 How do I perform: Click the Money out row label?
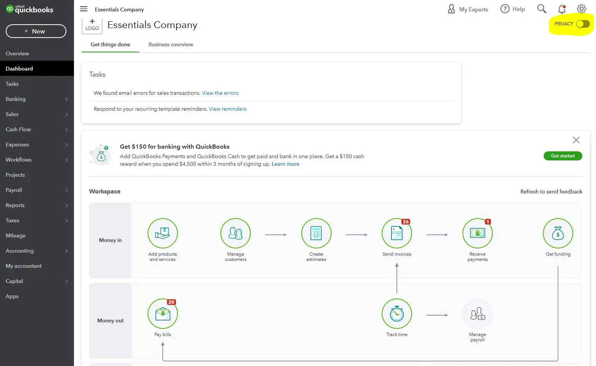click(x=110, y=320)
